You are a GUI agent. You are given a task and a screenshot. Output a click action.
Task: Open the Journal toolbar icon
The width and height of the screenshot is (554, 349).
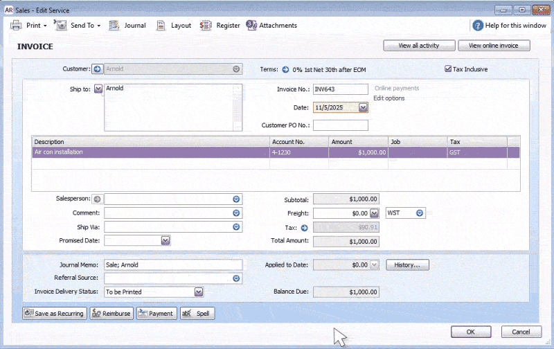114,26
